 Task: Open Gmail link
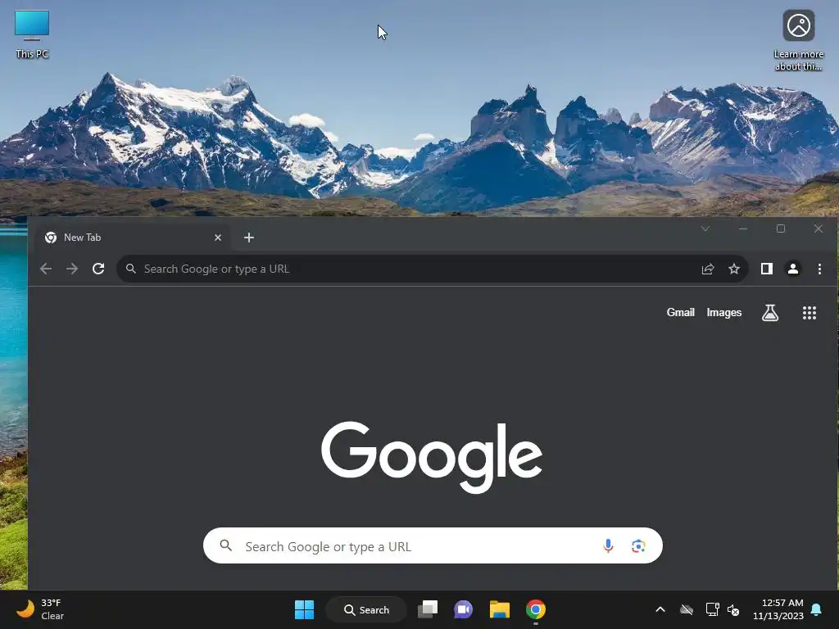(x=680, y=312)
